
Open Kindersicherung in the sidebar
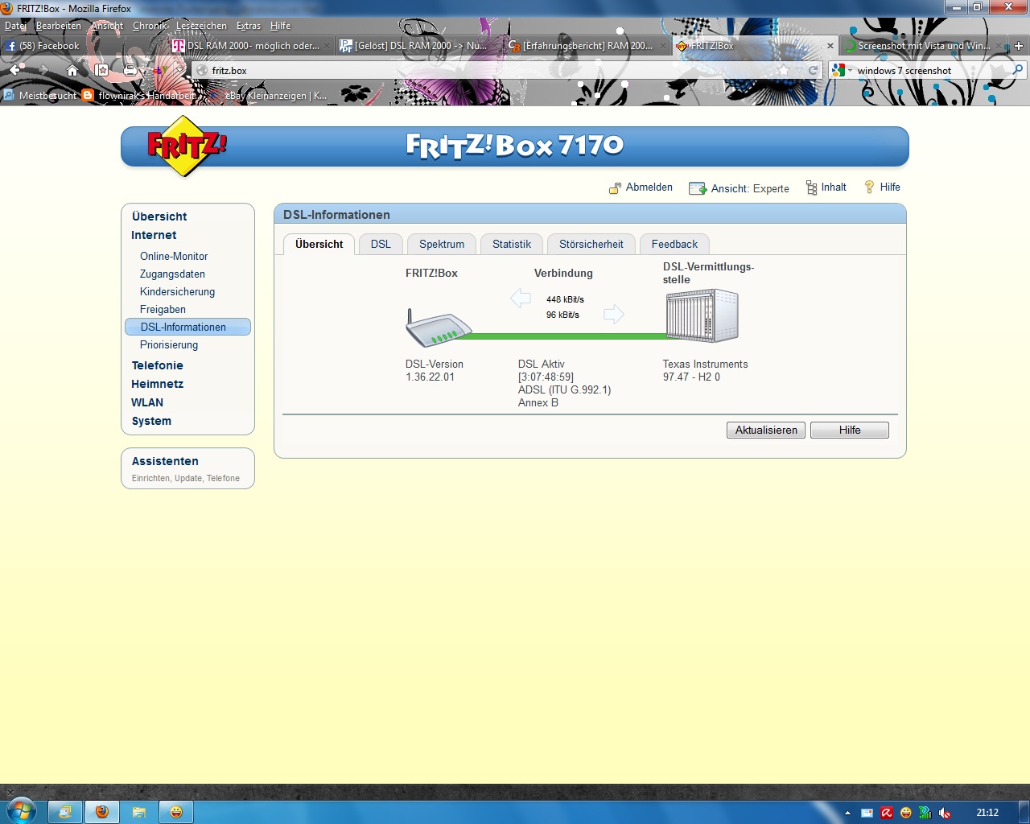point(177,291)
